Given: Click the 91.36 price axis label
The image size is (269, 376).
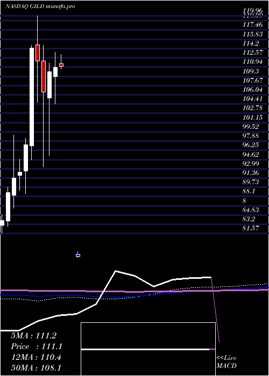Looking at the screenshot, I should coord(251,173).
